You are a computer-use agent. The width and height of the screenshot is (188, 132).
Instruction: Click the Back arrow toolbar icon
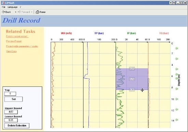[3, 12]
